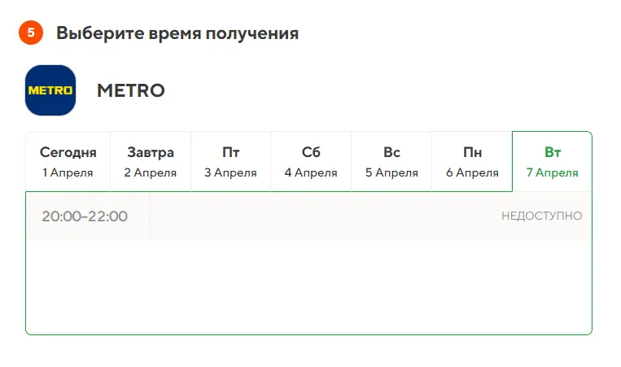Click the Выберите время получения heading

point(177,33)
